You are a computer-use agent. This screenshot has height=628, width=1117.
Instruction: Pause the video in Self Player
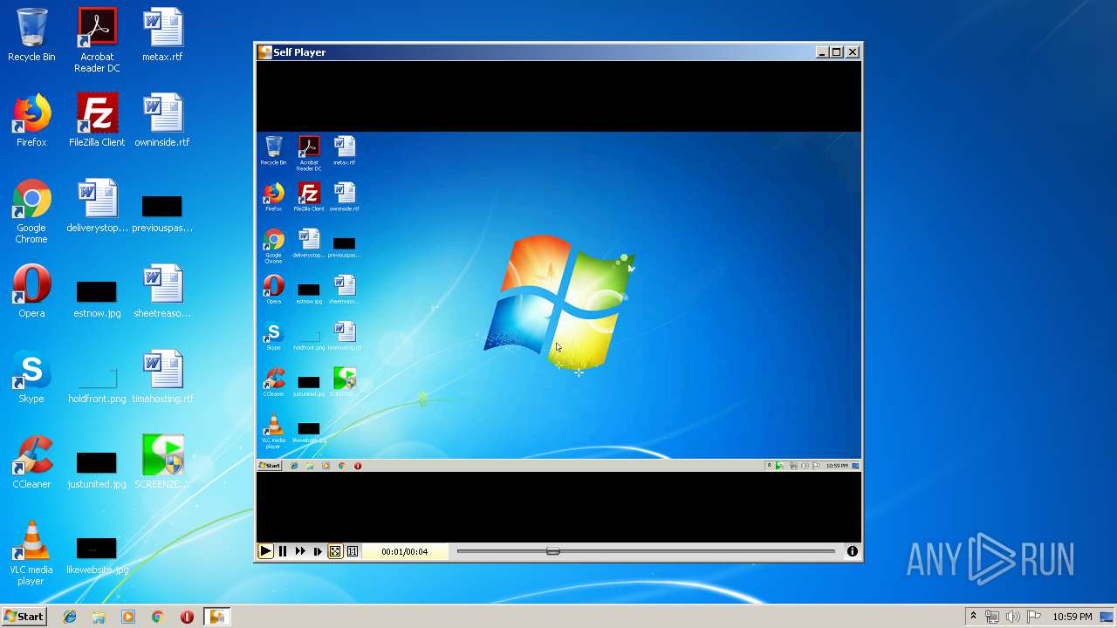283,551
